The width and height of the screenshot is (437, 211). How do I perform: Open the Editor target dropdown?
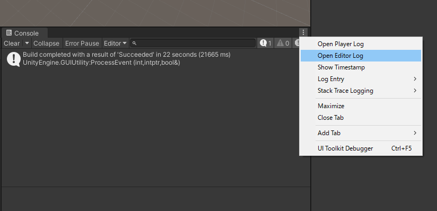pos(115,43)
